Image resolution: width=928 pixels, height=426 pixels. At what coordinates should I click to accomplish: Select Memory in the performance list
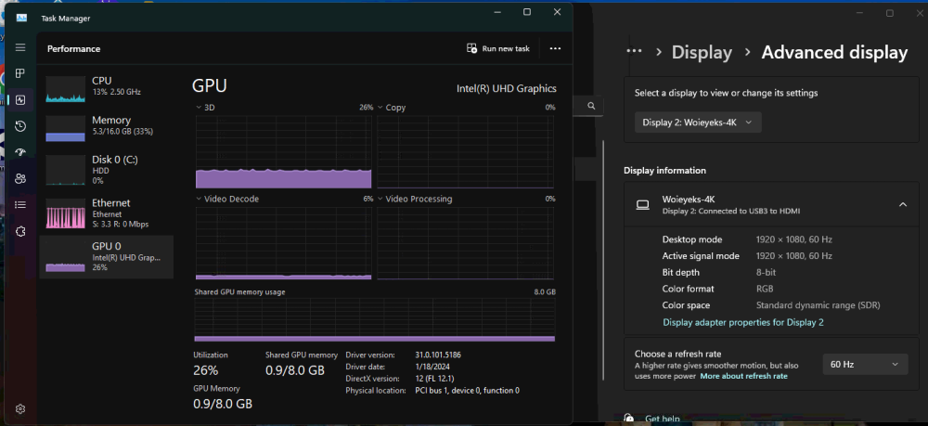pos(107,128)
